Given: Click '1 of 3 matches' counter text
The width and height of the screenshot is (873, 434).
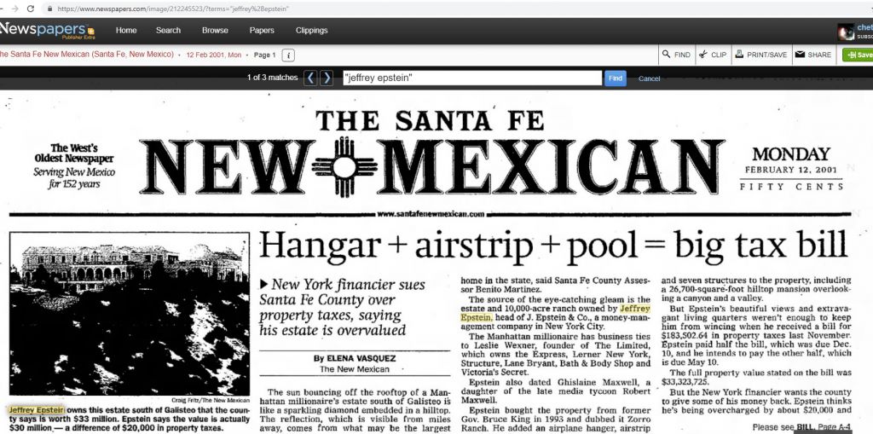Looking at the screenshot, I should pyautogui.click(x=272, y=78).
